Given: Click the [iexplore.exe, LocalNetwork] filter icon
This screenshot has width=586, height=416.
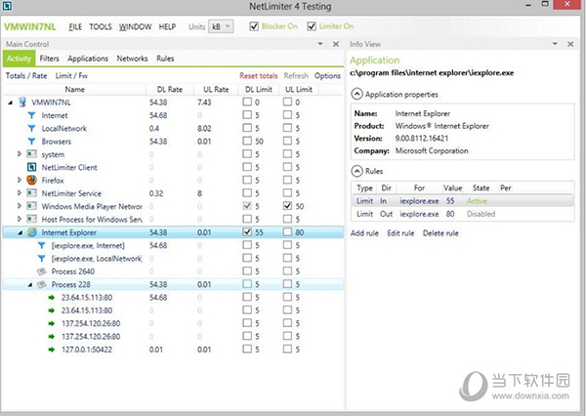Looking at the screenshot, I should pos(41,258).
